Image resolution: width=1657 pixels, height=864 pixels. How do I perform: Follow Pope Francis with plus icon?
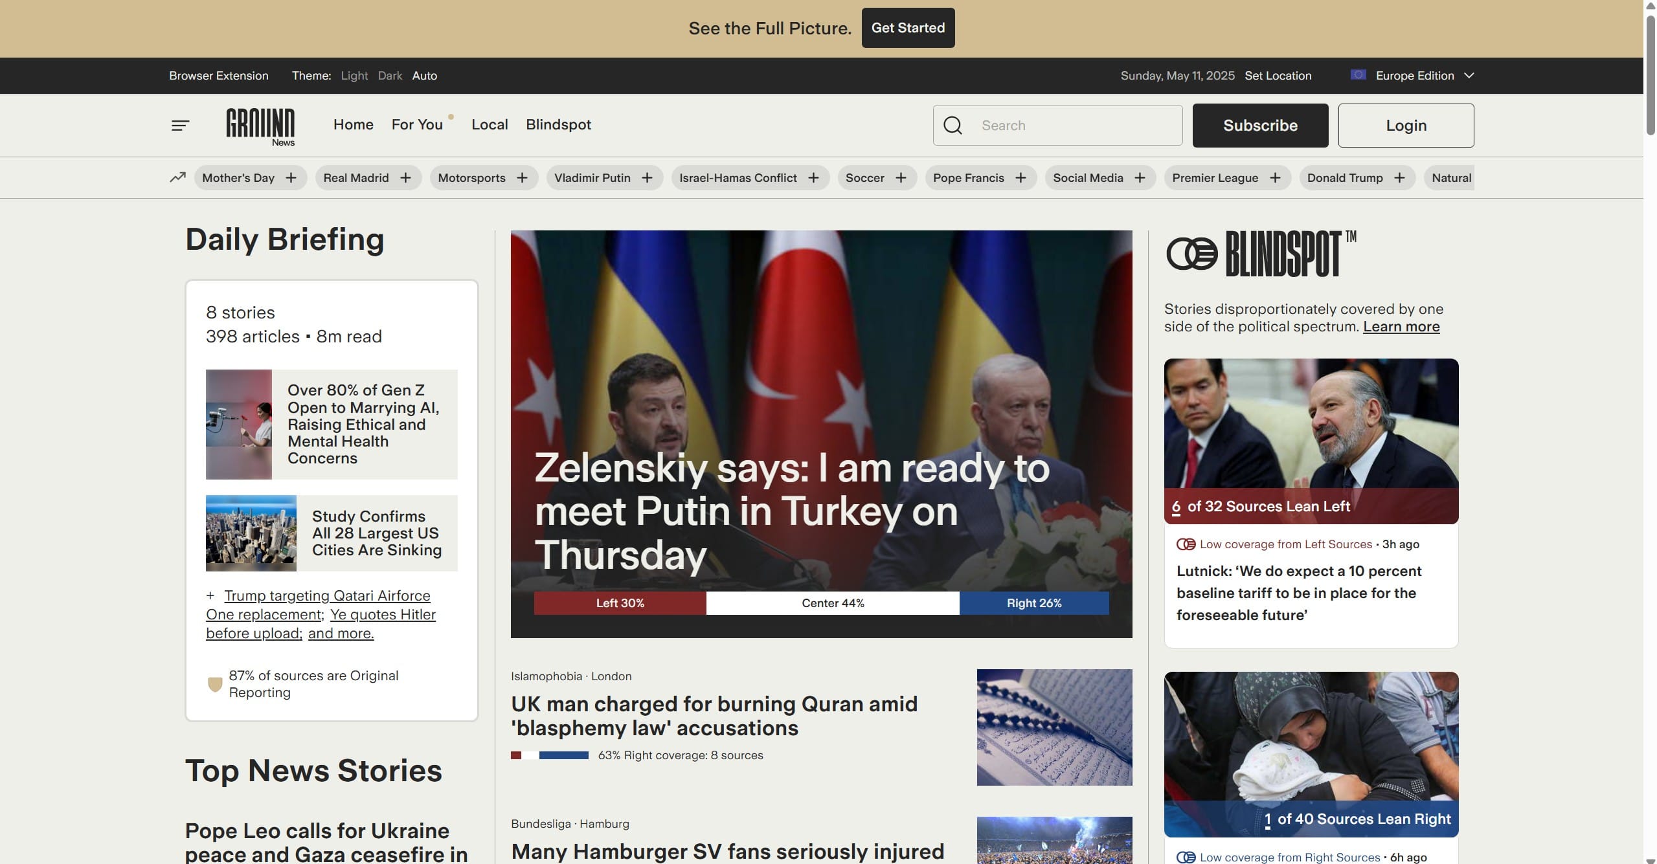(1020, 178)
